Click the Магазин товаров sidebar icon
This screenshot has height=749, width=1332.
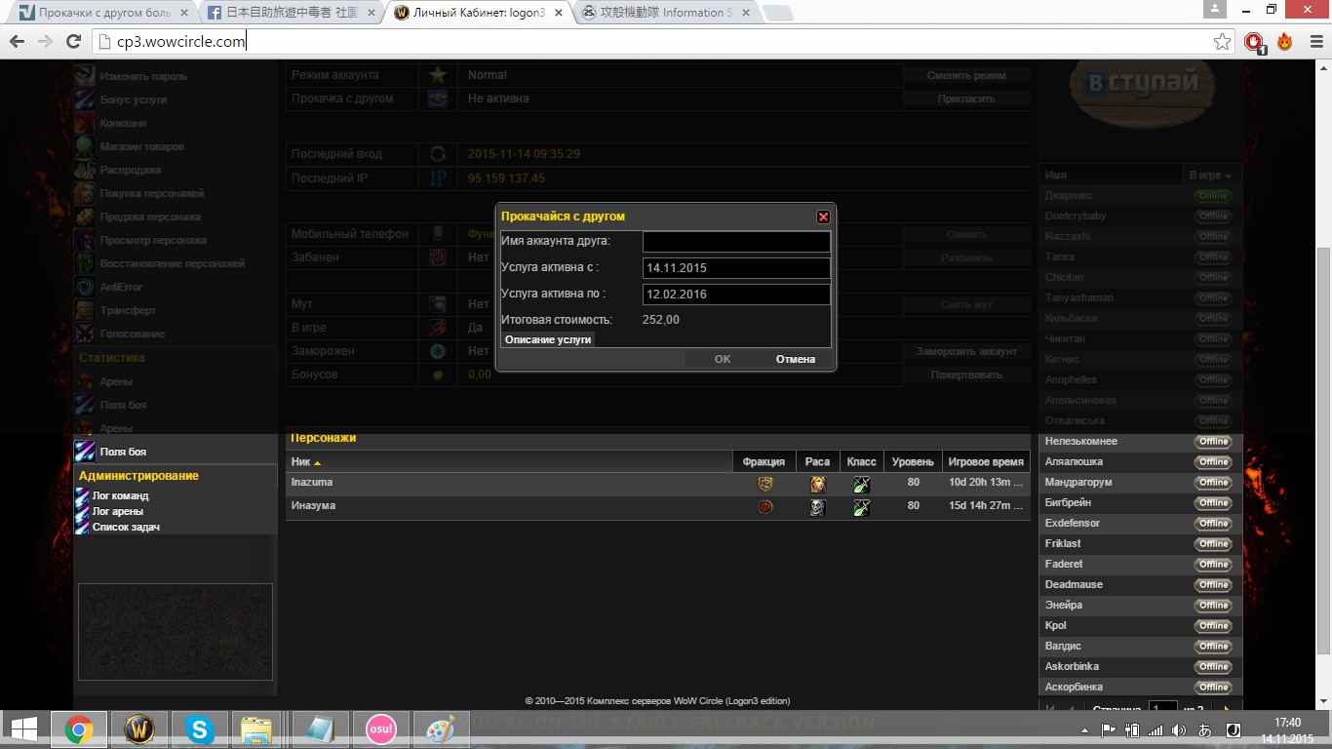(85, 146)
